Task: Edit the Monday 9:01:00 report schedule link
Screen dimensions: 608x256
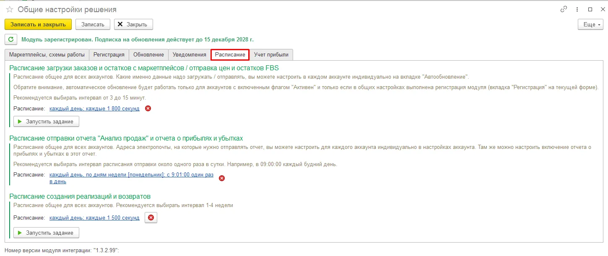Action: coord(131,175)
